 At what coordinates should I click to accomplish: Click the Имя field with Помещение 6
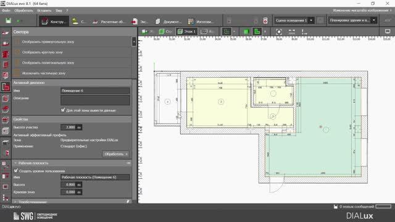tap(95, 91)
